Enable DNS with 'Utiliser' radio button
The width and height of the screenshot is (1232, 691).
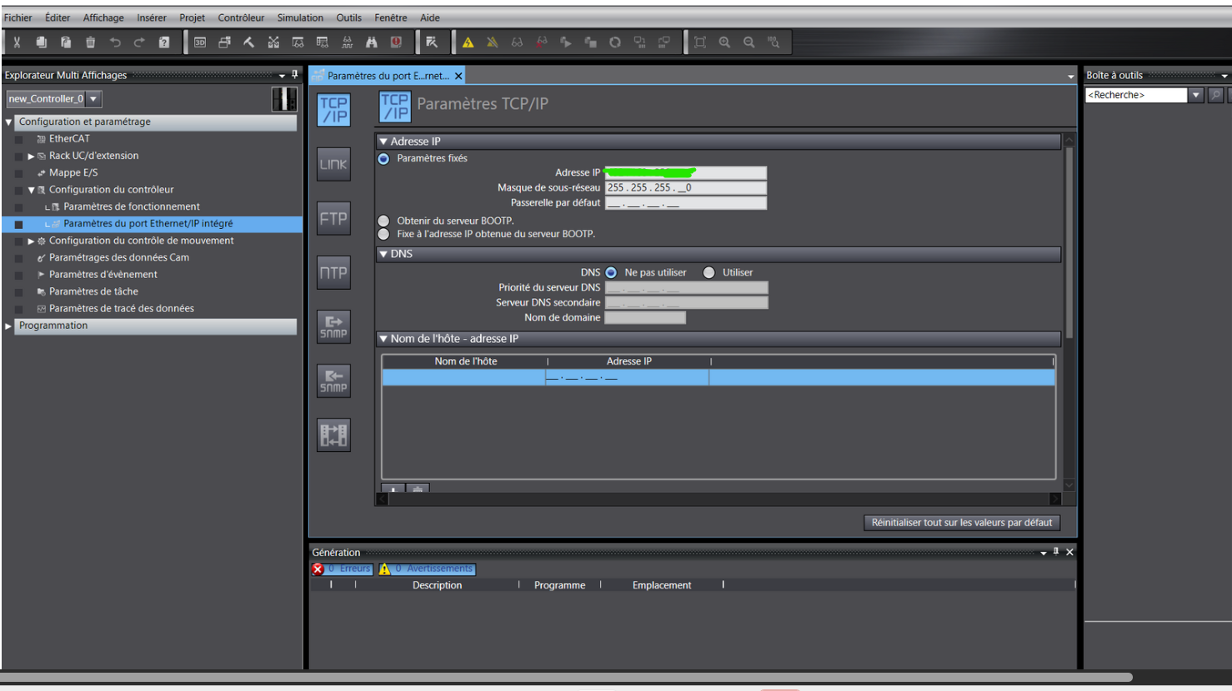(709, 272)
